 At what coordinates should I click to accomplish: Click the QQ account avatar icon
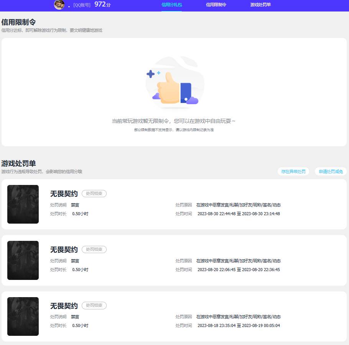pos(59,5)
